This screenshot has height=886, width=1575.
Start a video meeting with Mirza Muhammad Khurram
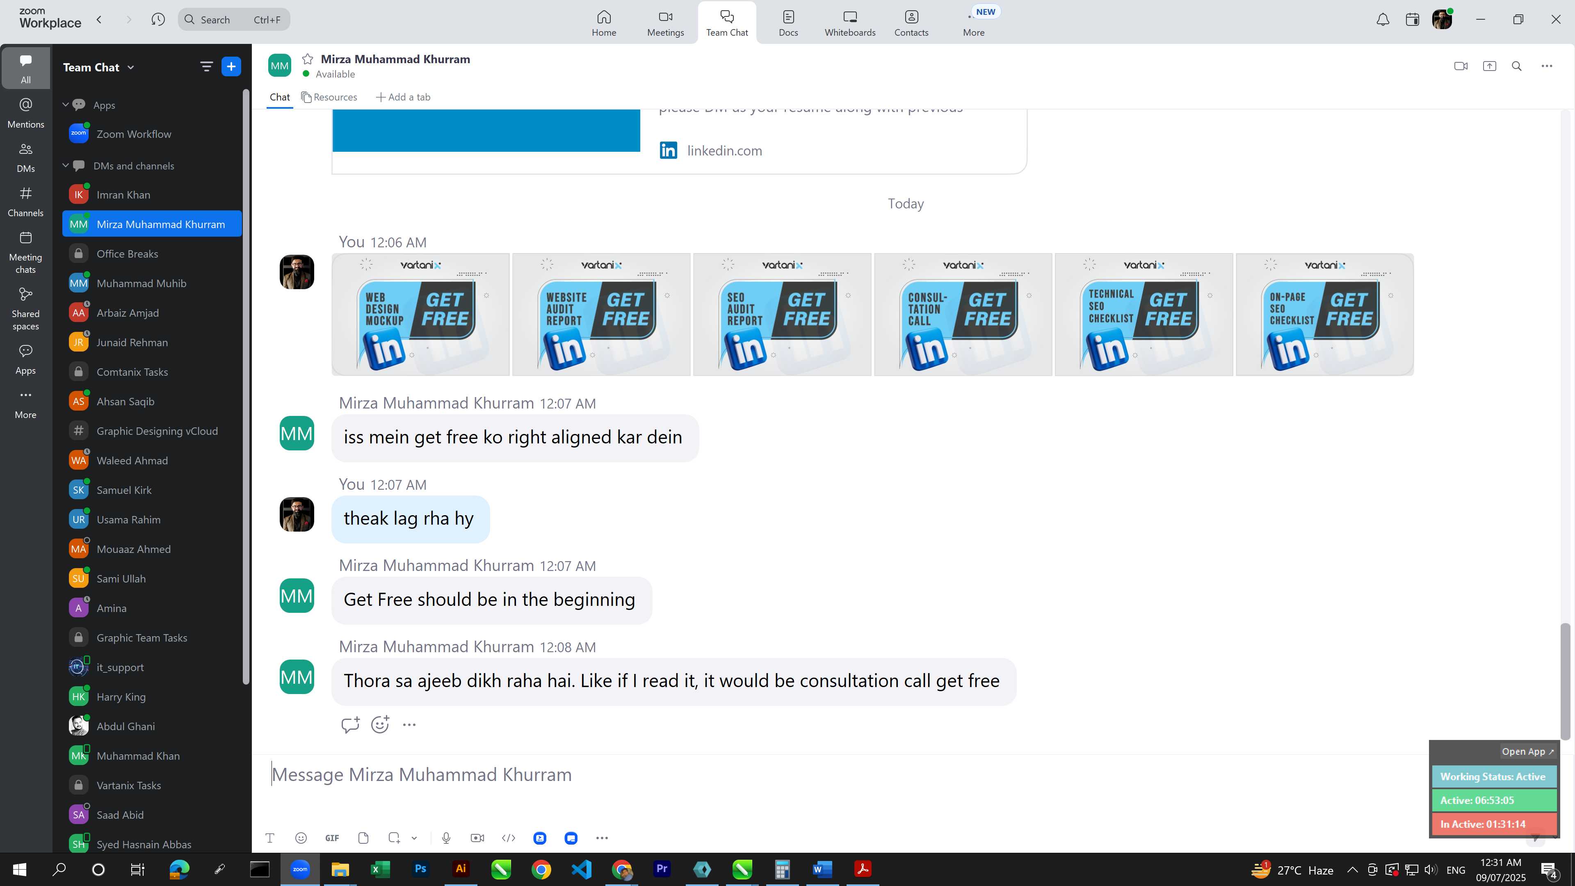coord(1461,66)
